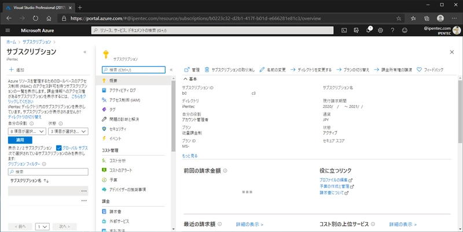Click the browser refresh button
The height and width of the screenshot is (232, 463).
[35, 18]
